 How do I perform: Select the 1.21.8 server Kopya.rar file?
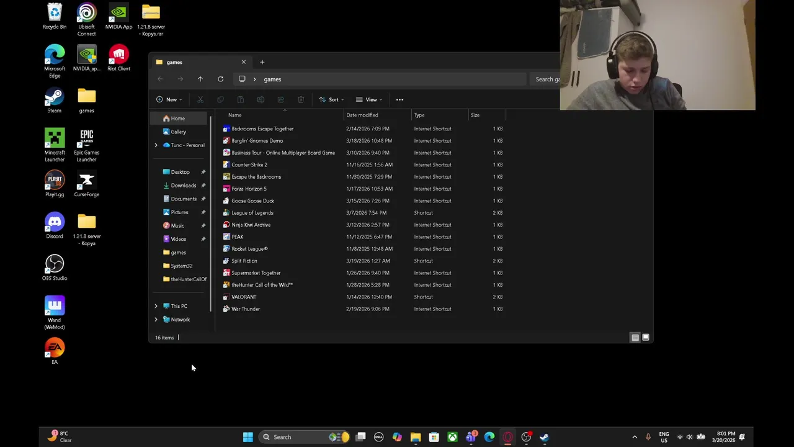(x=151, y=20)
